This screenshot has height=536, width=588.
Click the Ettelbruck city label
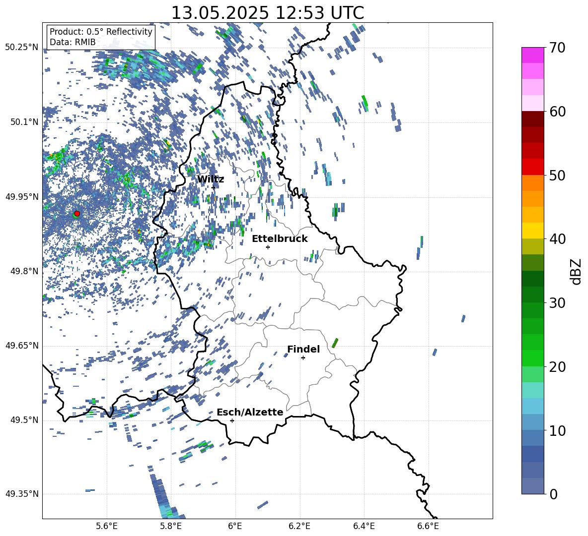(x=280, y=239)
